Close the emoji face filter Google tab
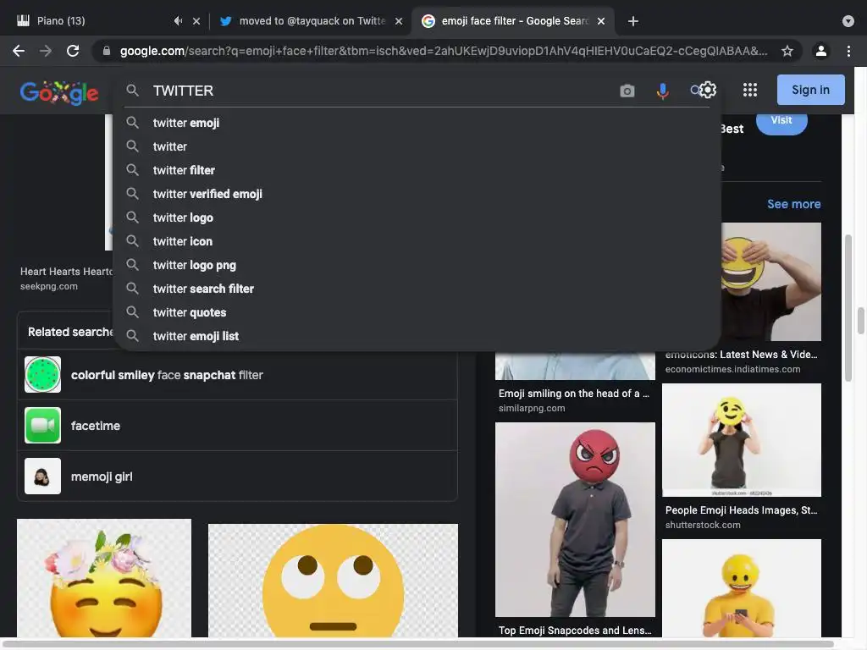Image resolution: width=867 pixels, height=650 pixels. (601, 21)
